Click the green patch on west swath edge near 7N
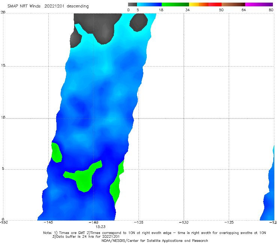Image resolution: width=277 pixels, height=243 pixels. click(57, 153)
